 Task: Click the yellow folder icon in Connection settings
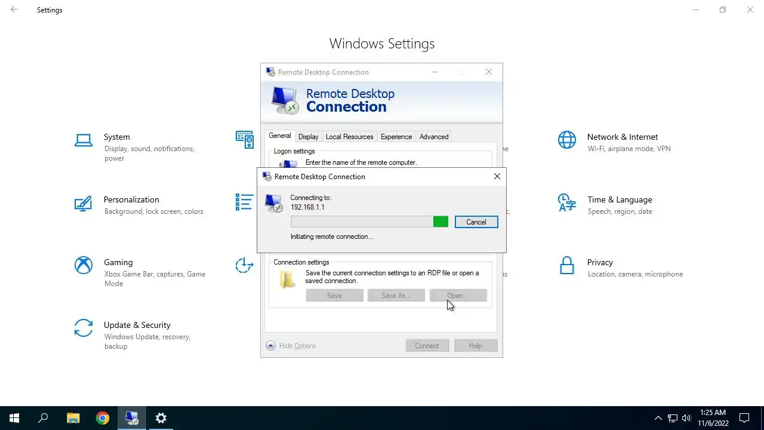(x=288, y=279)
